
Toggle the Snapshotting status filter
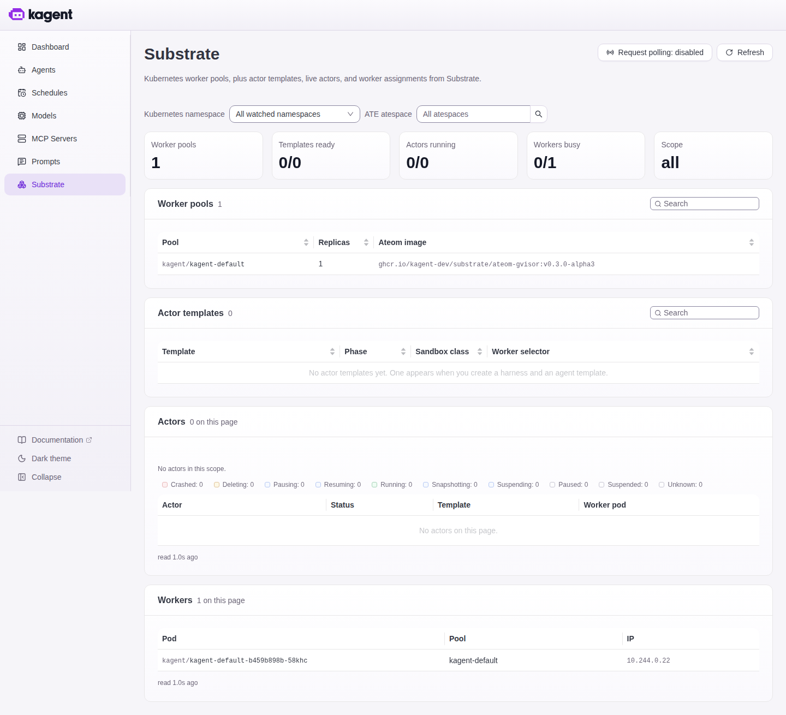click(450, 485)
